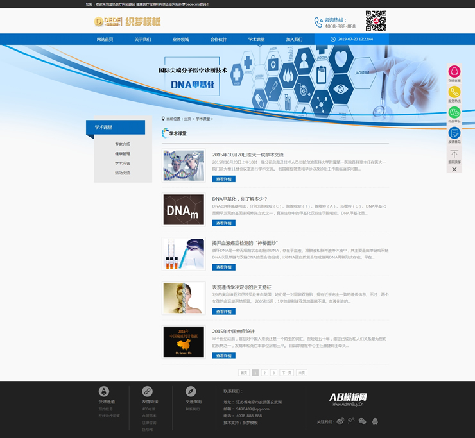Go to page 2 in pagination
Viewport: 475px width, 438px height.
pyautogui.click(x=264, y=372)
